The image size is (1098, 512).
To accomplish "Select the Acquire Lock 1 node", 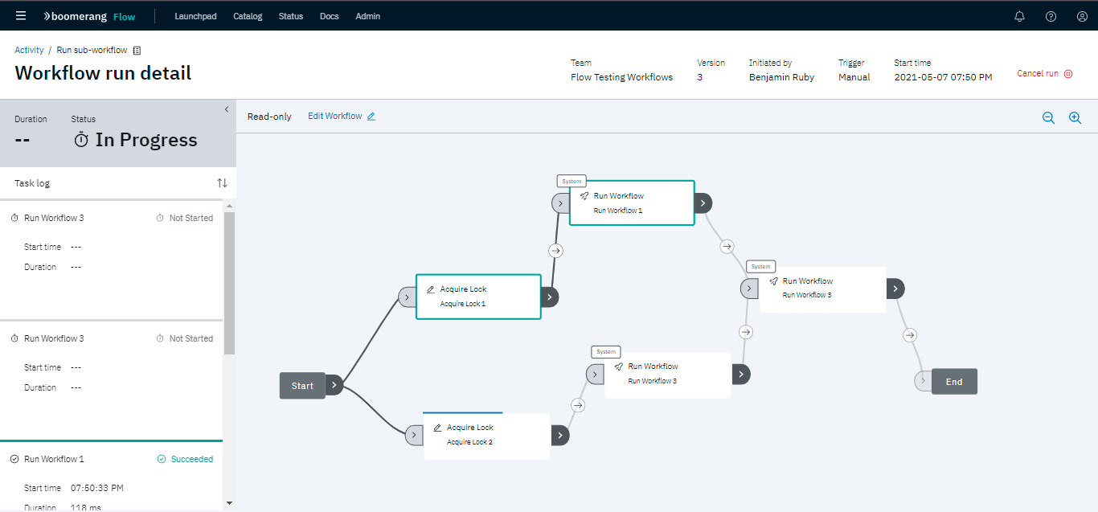I will [478, 297].
